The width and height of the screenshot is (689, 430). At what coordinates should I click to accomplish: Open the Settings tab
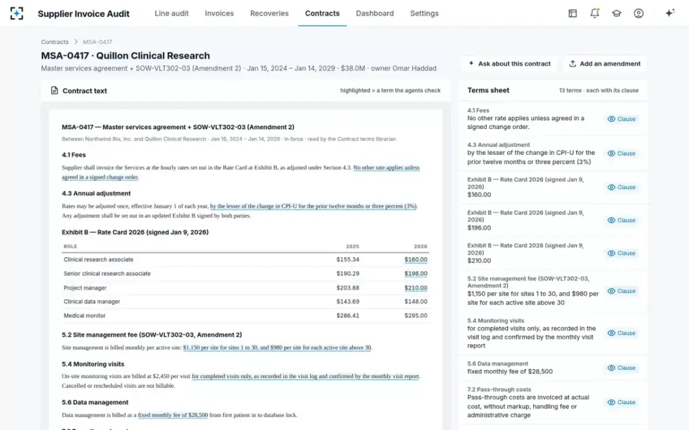pos(424,13)
